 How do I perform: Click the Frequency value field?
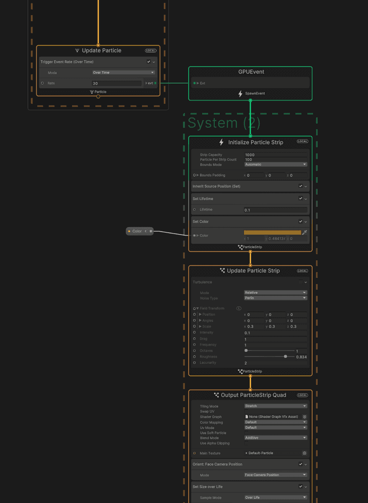(276, 345)
